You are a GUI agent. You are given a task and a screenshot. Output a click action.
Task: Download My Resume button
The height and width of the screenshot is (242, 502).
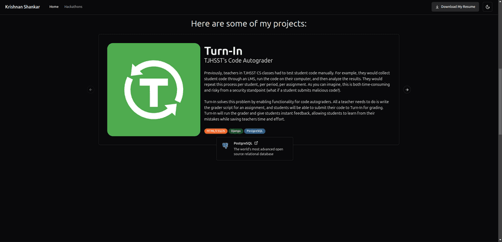click(455, 7)
